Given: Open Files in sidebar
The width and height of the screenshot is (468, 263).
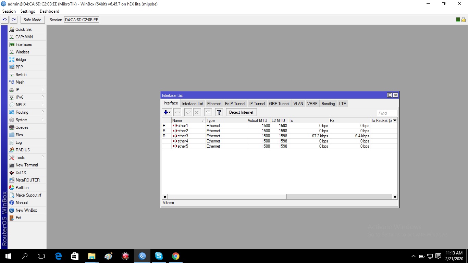Looking at the screenshot, I should click(x=27, y=135).
